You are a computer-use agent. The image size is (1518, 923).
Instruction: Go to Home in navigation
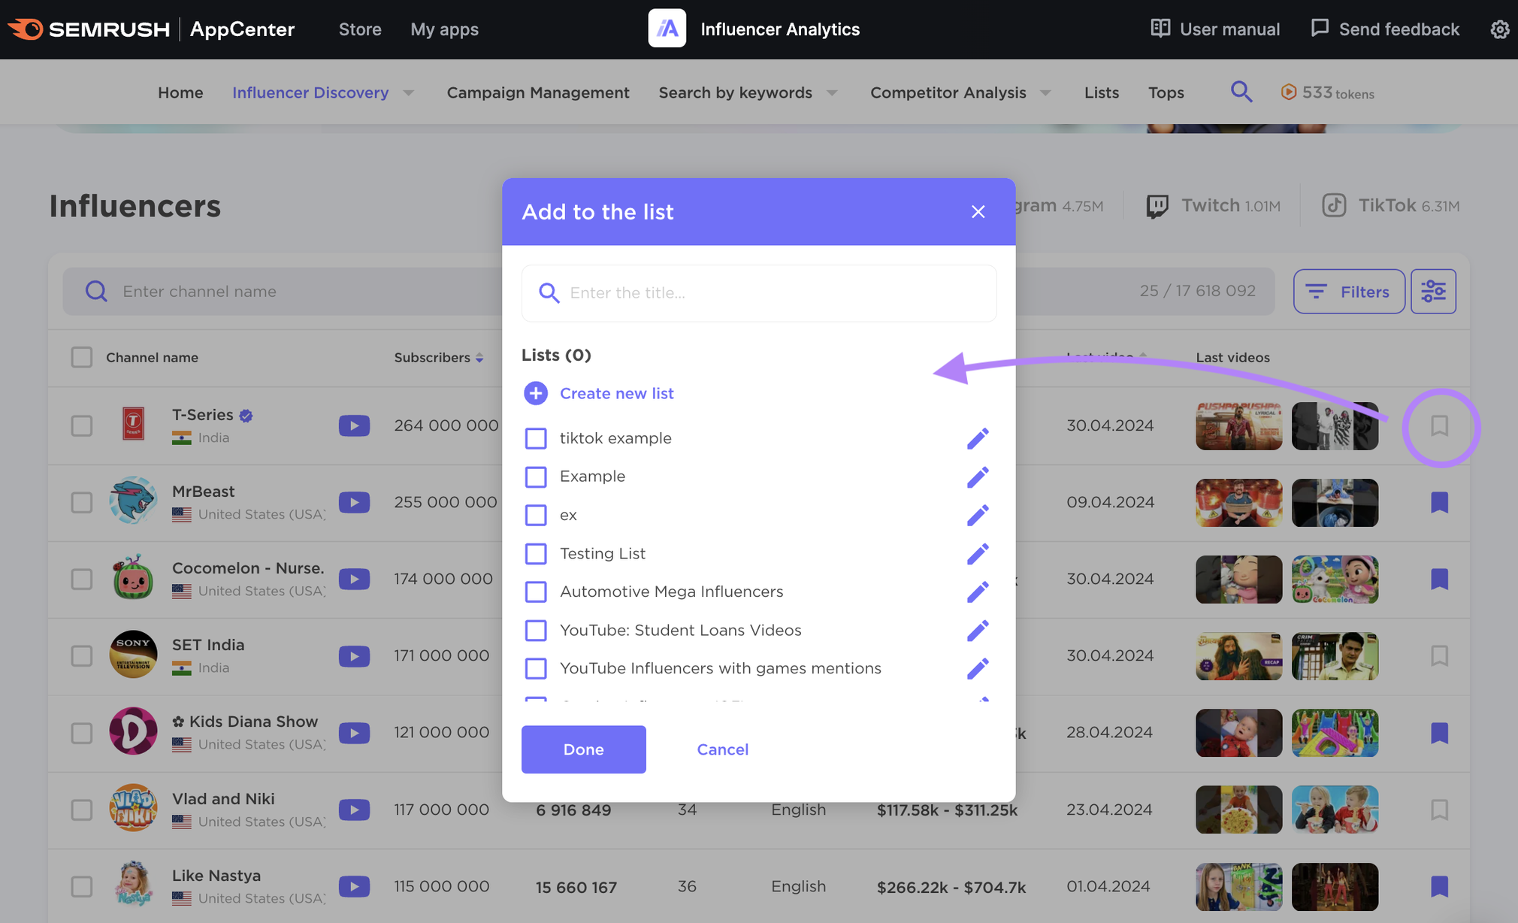point(180,92)
